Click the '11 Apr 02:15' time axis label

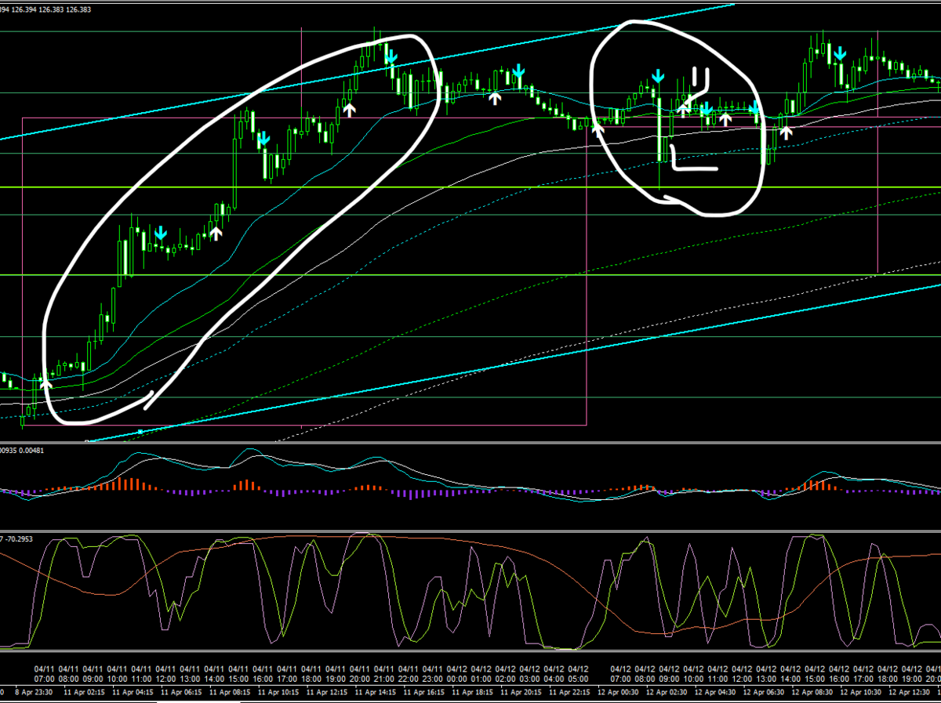[85, 692]
